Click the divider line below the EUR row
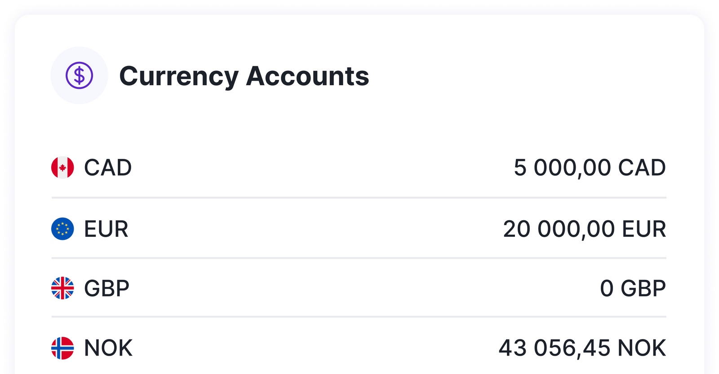This screenshot has width=719, height=374. 359,258
